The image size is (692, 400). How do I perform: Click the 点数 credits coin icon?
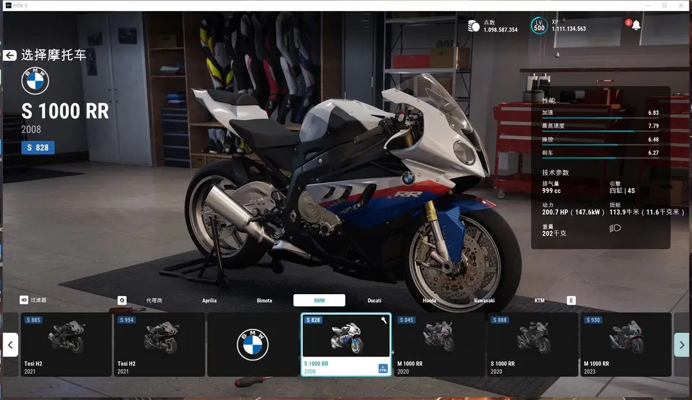tap(474, 26)
